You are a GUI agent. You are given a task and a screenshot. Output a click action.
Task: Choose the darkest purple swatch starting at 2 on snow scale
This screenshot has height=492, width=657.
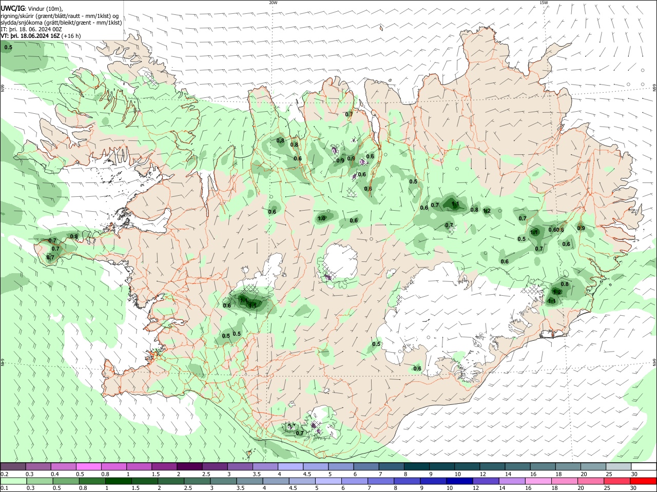coord(189,466)
